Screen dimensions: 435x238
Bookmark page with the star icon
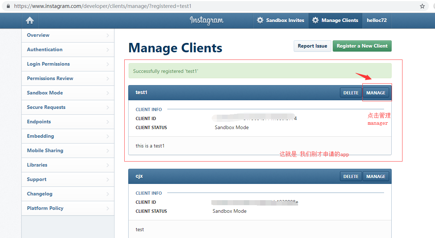point(422,6)
